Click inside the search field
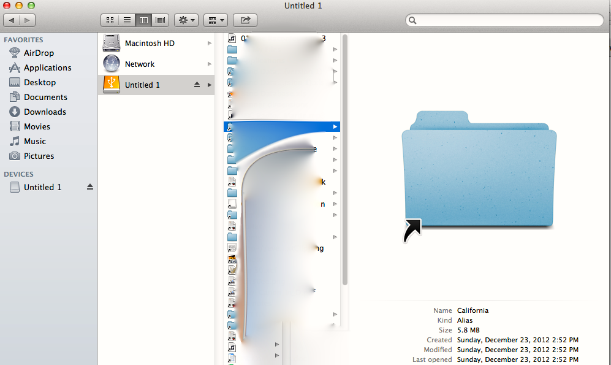The image size is (611, 365). (x=504, y=20)
